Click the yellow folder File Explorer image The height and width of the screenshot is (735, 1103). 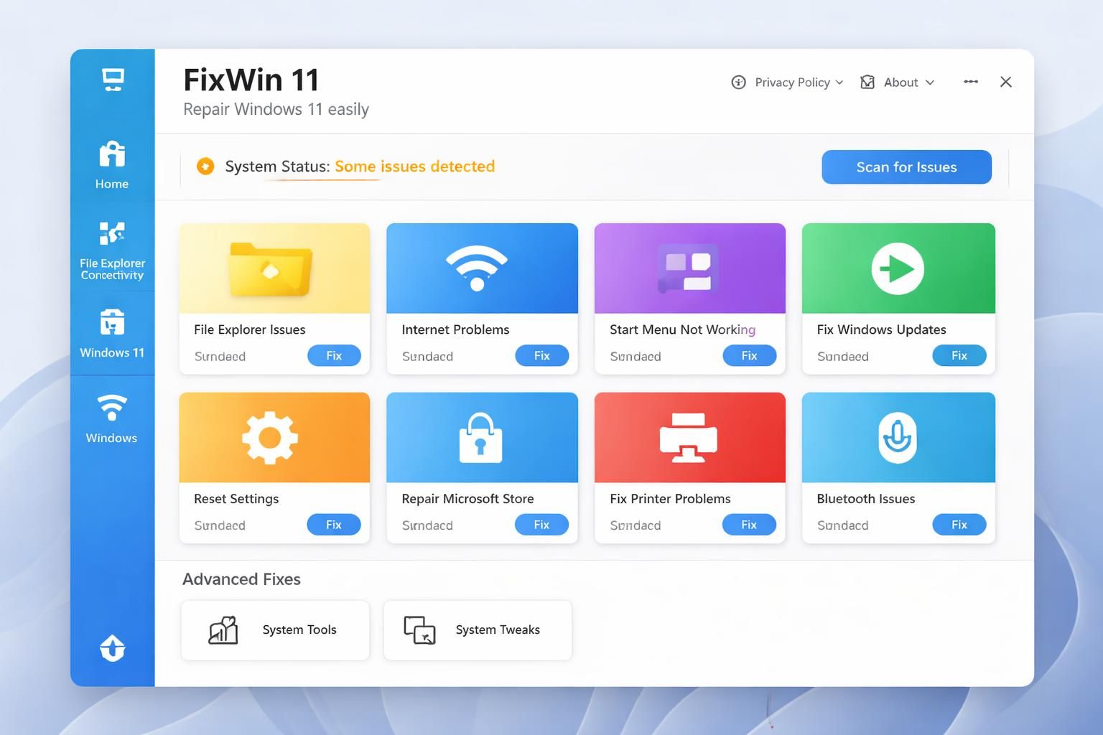[270, 269]
